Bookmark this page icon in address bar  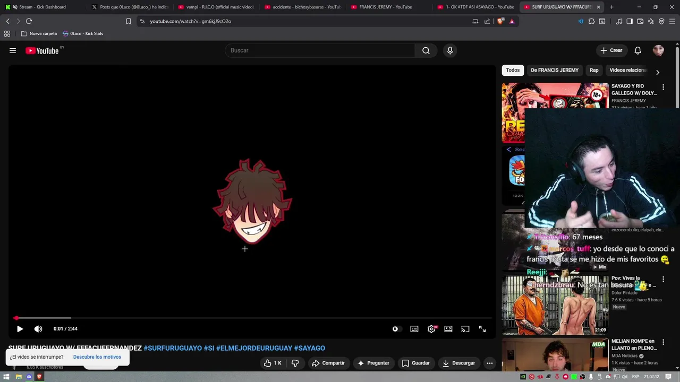[129, 21]
